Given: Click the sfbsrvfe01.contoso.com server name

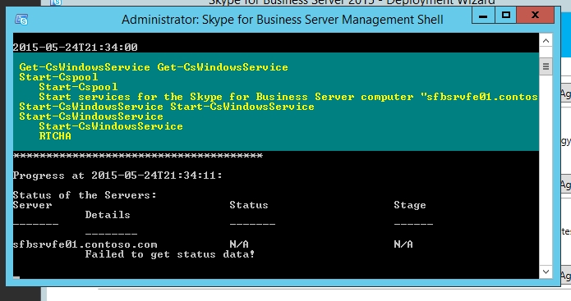Looking at the screenshot, I should click(x=85, y=244).
